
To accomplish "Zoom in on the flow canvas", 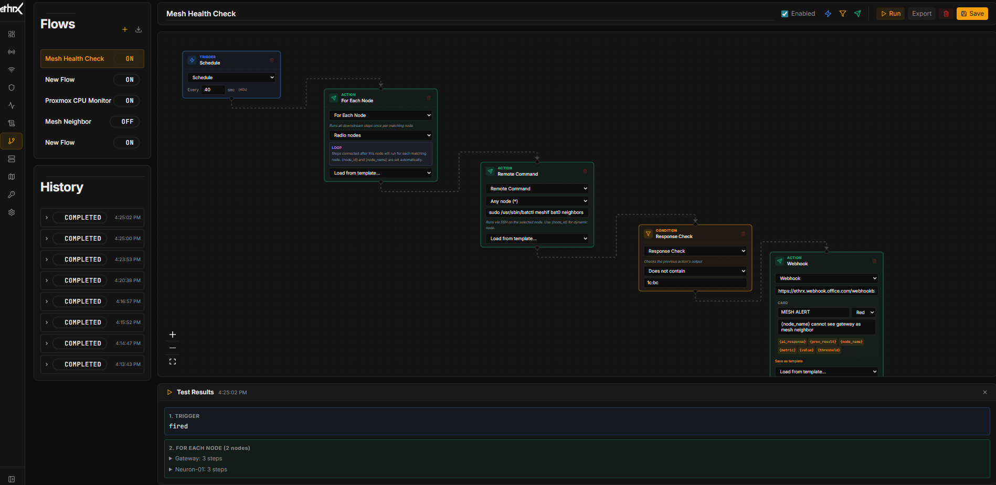I will (x=173, y=335).
